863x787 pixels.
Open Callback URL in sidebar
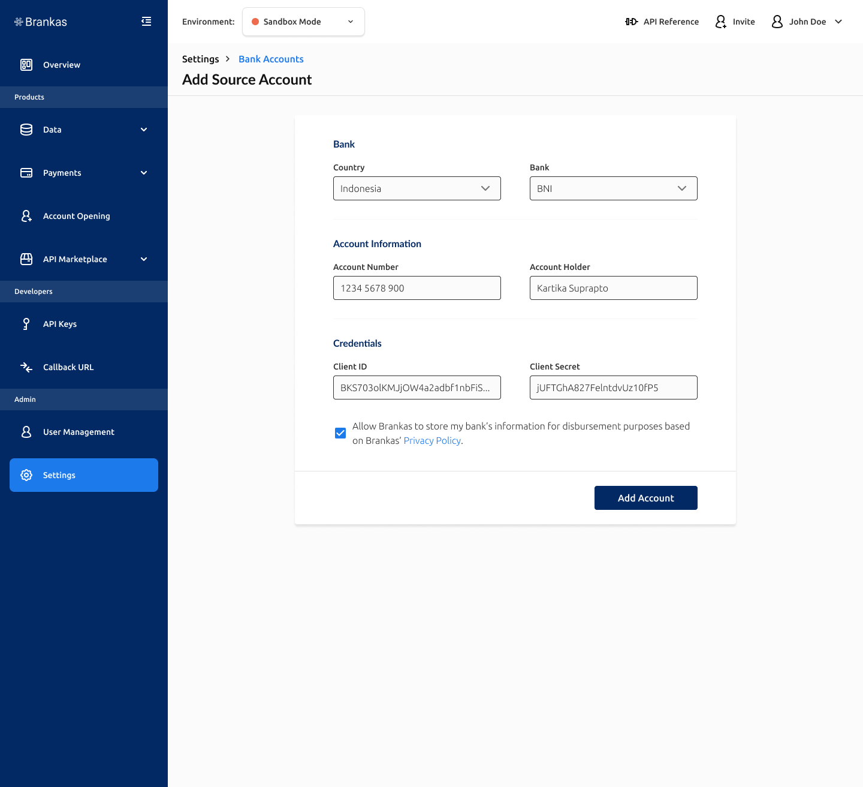click(x=84, y=367)
